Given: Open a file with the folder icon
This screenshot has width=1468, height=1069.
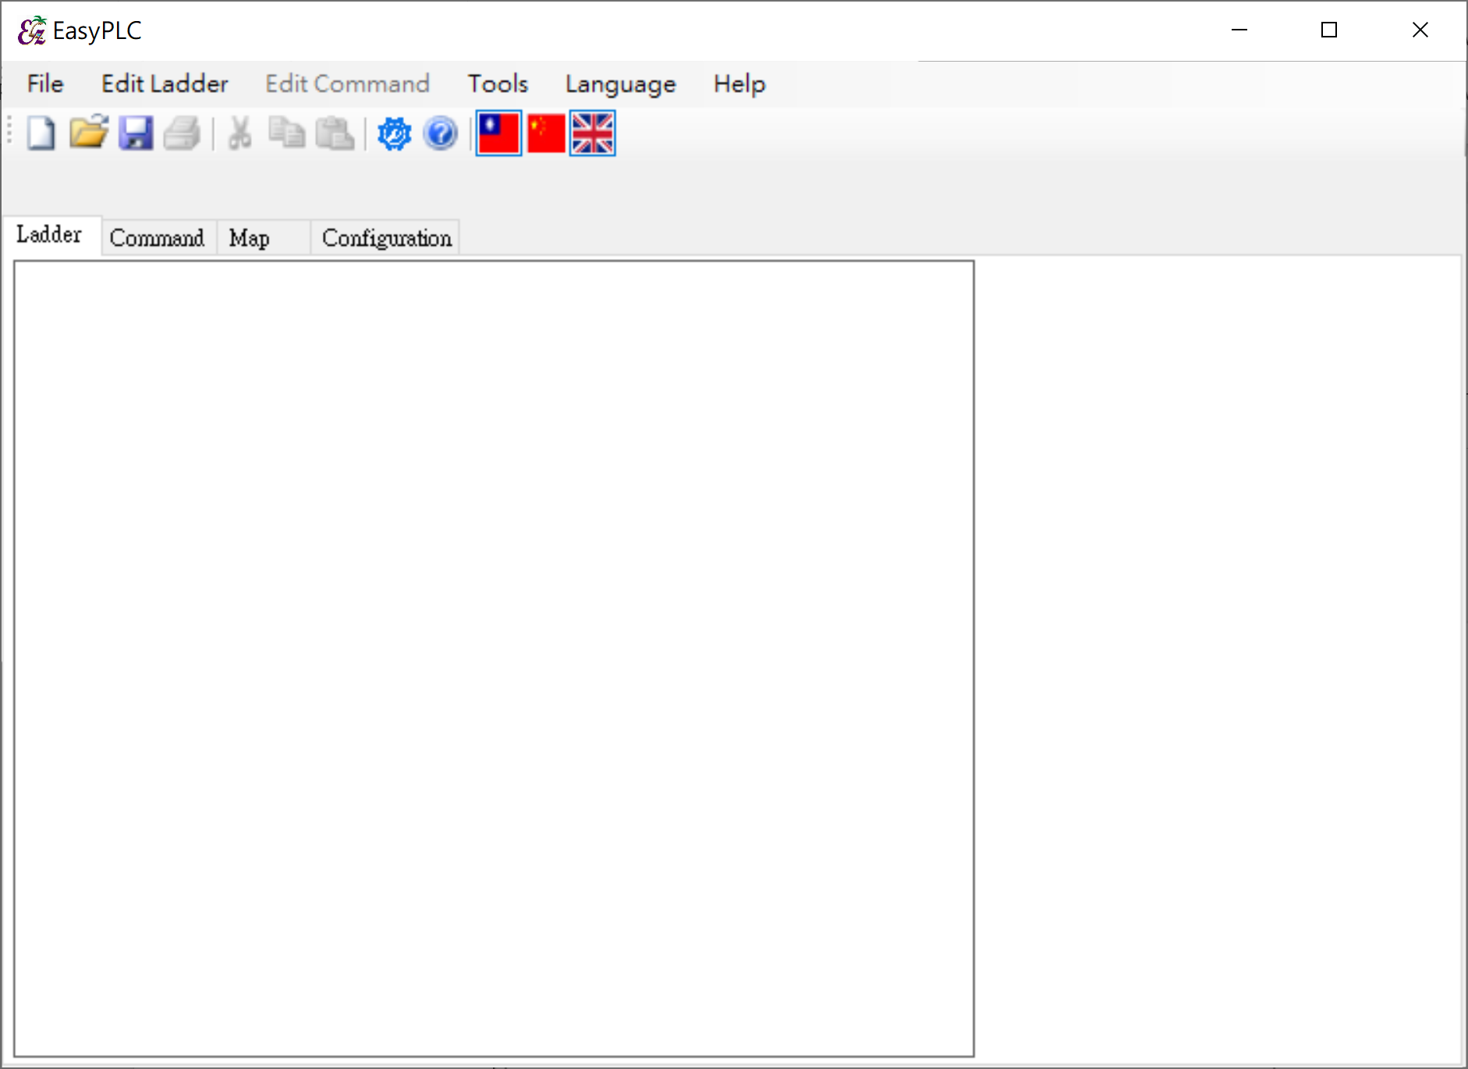Looking at the screenshot, I should (88, 133).
